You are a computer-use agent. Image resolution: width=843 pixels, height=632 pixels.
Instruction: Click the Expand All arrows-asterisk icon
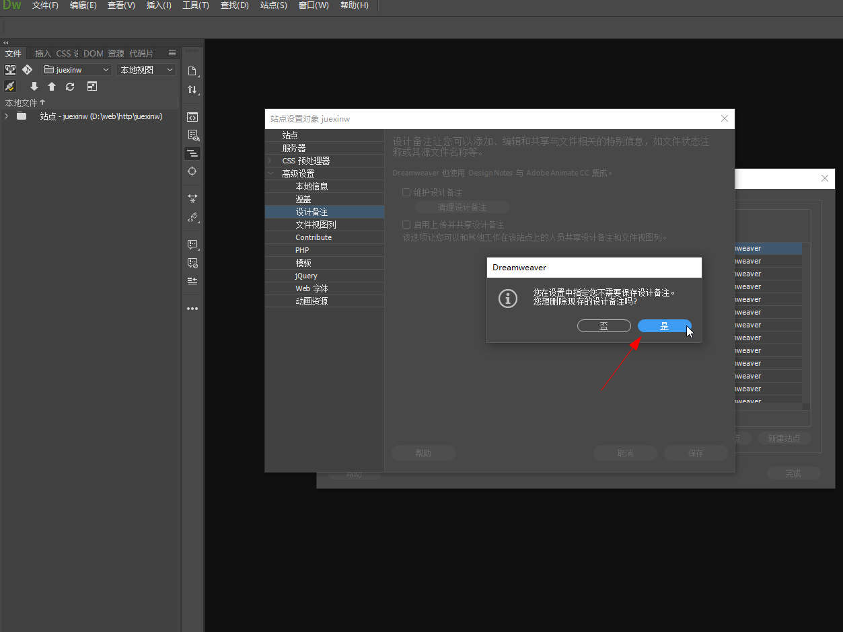coord(192,199)
